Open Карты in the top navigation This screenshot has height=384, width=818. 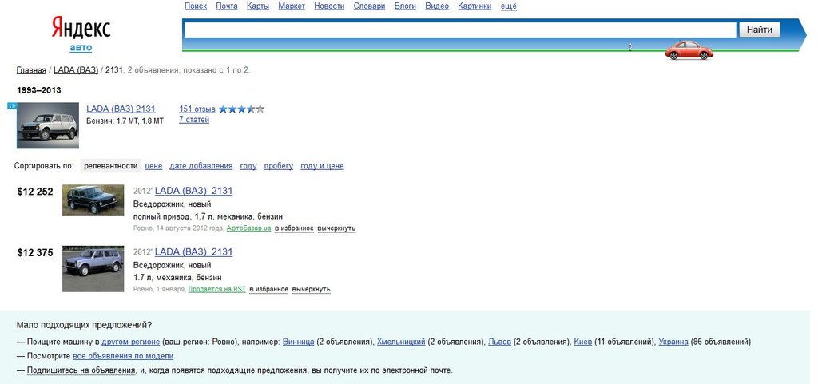coord(258,6)
